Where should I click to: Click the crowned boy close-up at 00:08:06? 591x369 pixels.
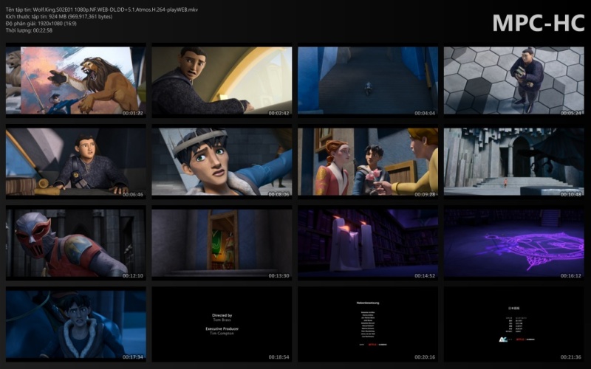(222, 162)
